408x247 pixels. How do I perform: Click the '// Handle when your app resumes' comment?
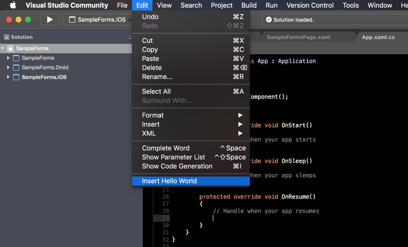266,211
